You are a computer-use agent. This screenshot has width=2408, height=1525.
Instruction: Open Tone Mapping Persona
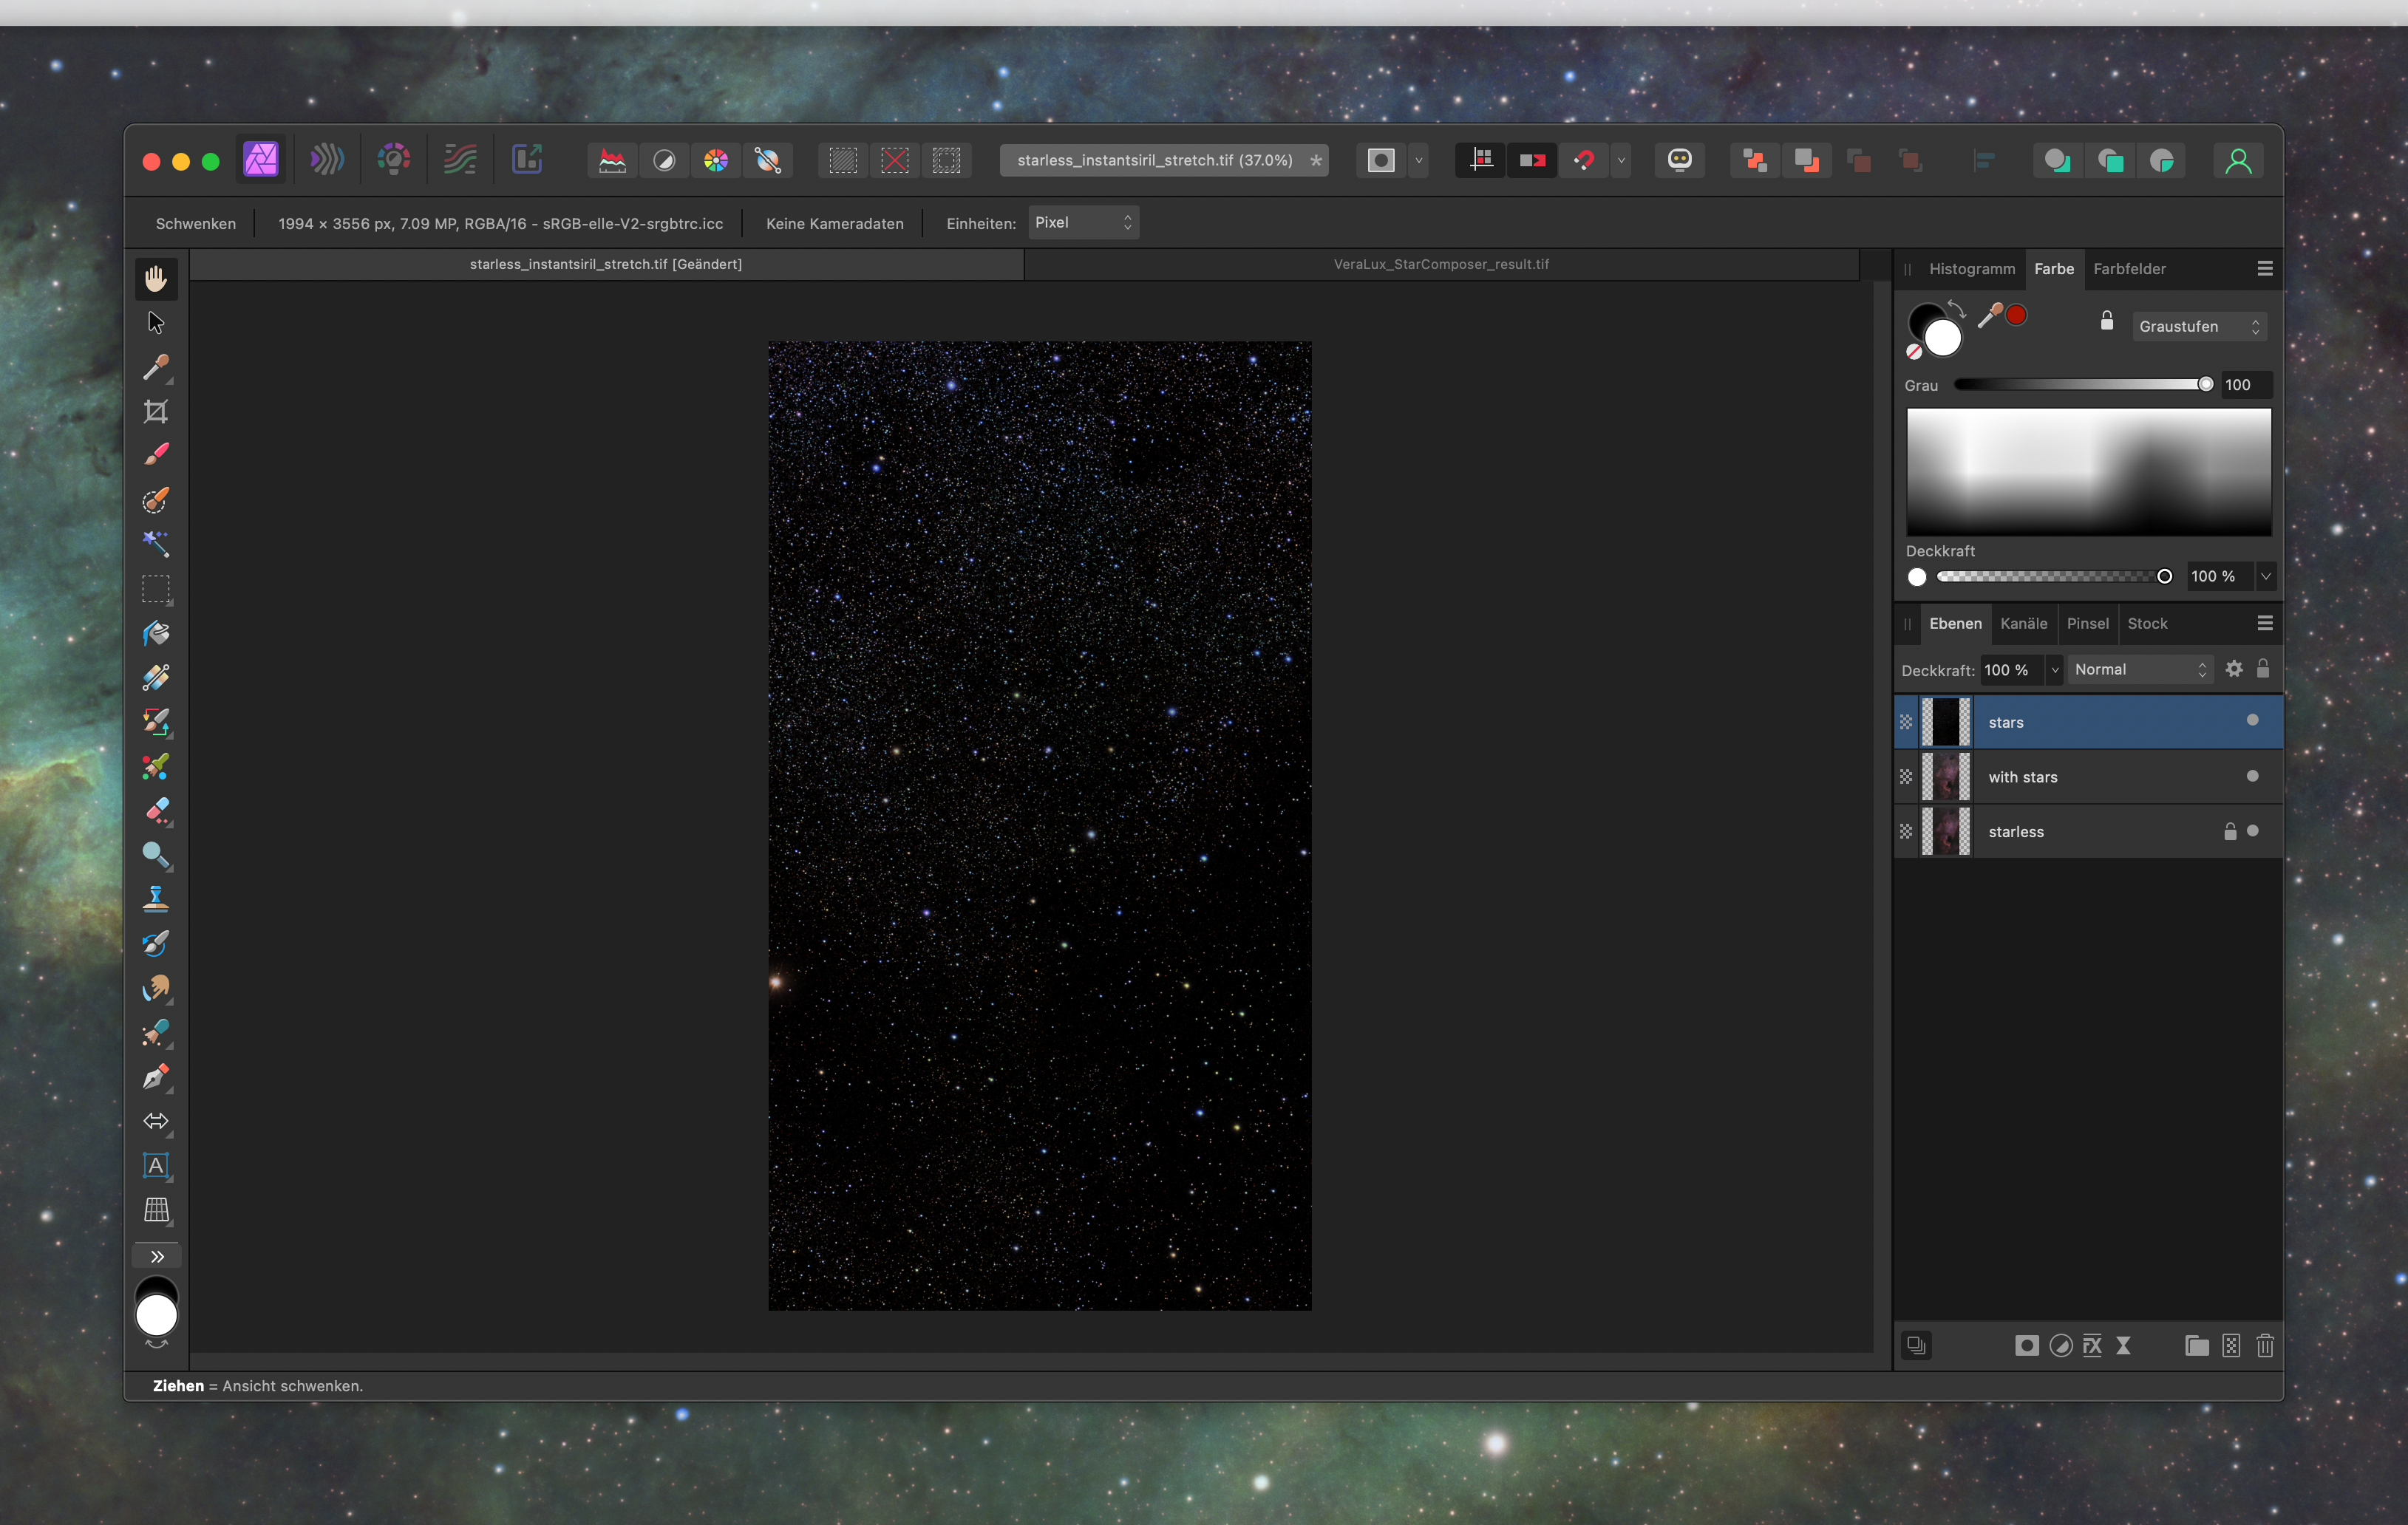tap(460, 160)
